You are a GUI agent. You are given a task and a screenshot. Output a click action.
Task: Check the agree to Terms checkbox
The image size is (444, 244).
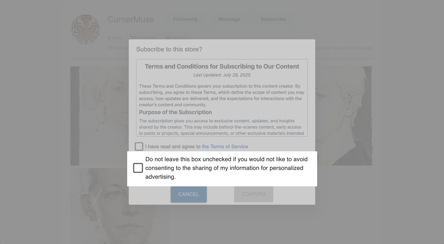point(139,146)
